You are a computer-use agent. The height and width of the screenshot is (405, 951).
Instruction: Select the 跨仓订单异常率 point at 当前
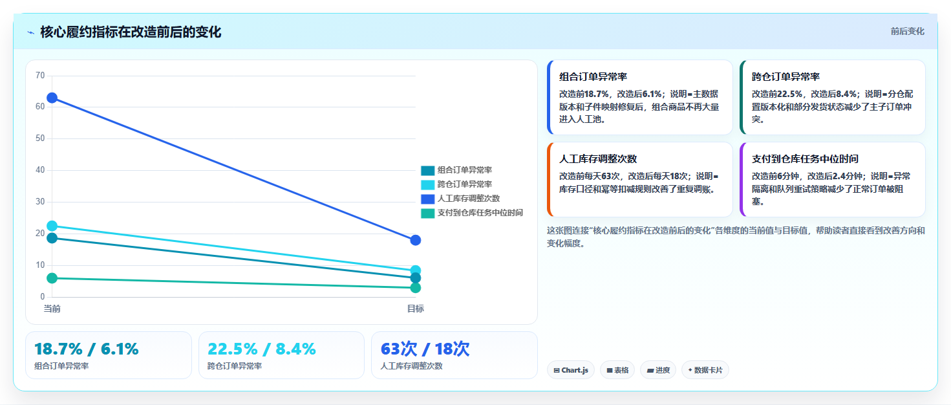coord(52,226)
